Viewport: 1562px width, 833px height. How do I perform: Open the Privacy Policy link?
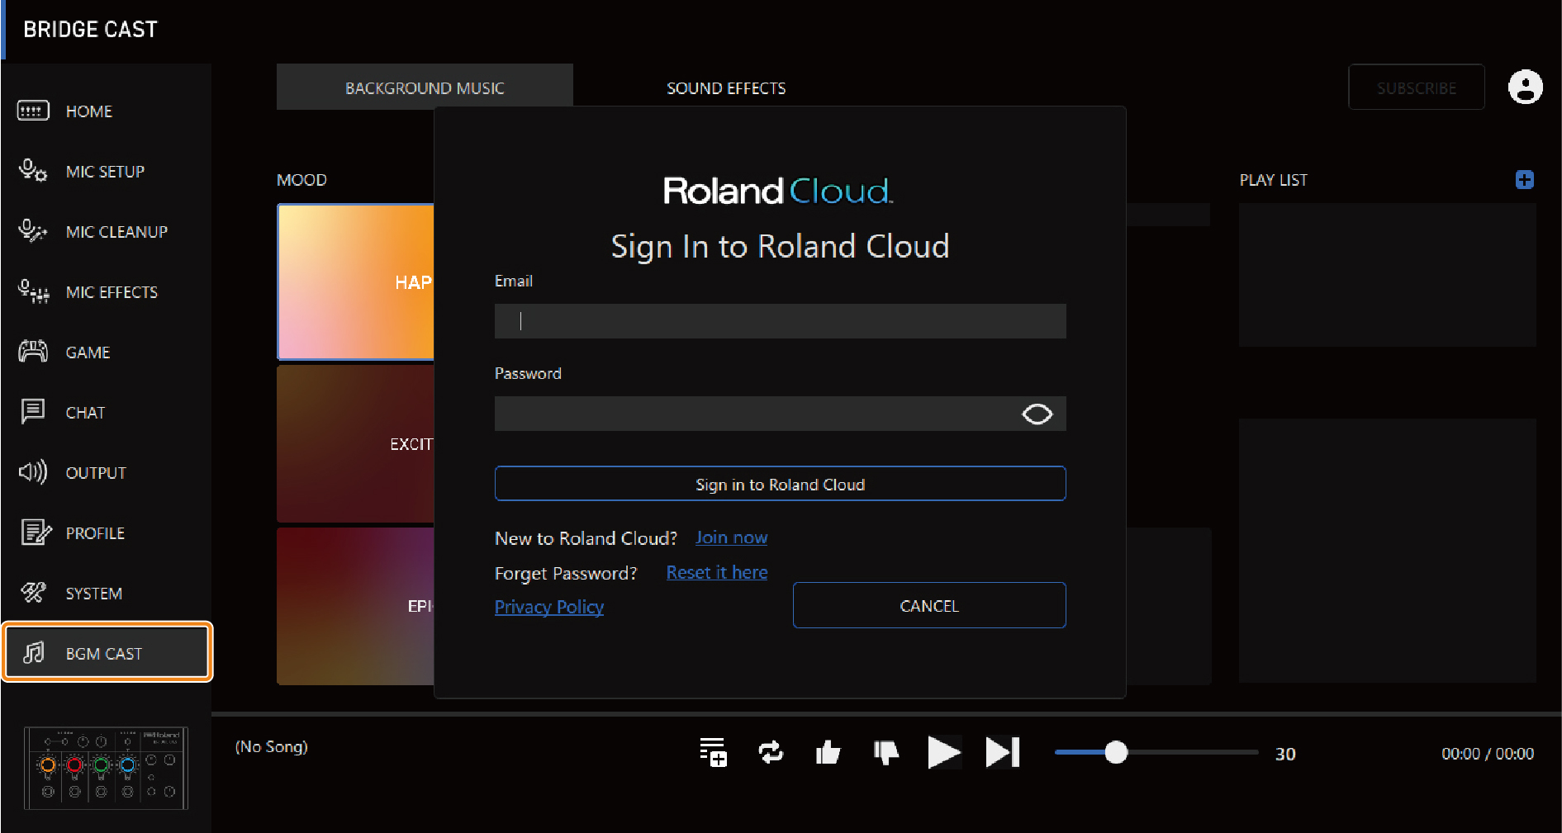click(x=549, y=607)
